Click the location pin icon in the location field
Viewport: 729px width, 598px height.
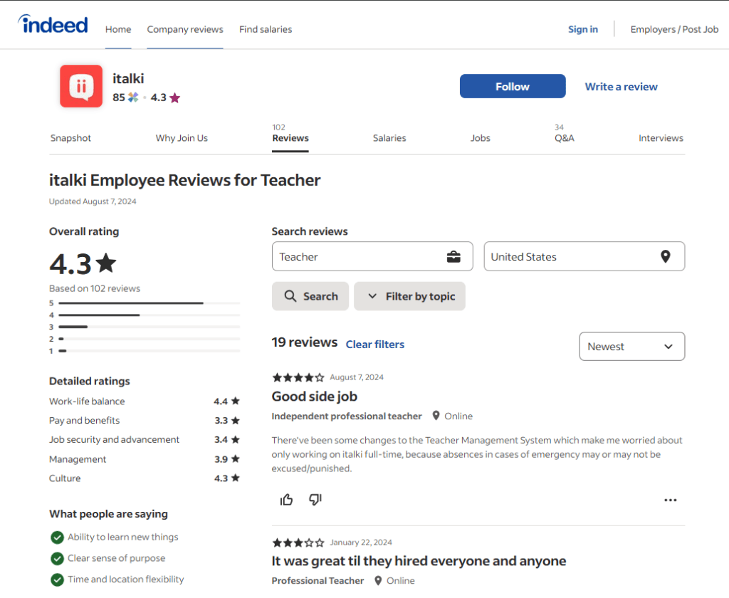click(x=665, y=256)
